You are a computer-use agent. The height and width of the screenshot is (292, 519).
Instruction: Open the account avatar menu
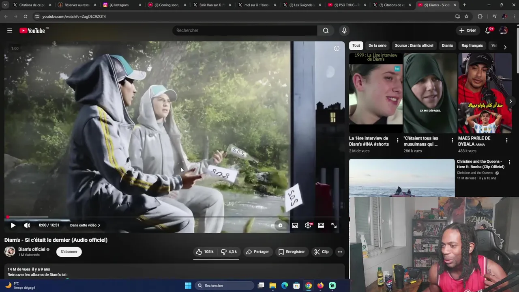click(503, 30)
